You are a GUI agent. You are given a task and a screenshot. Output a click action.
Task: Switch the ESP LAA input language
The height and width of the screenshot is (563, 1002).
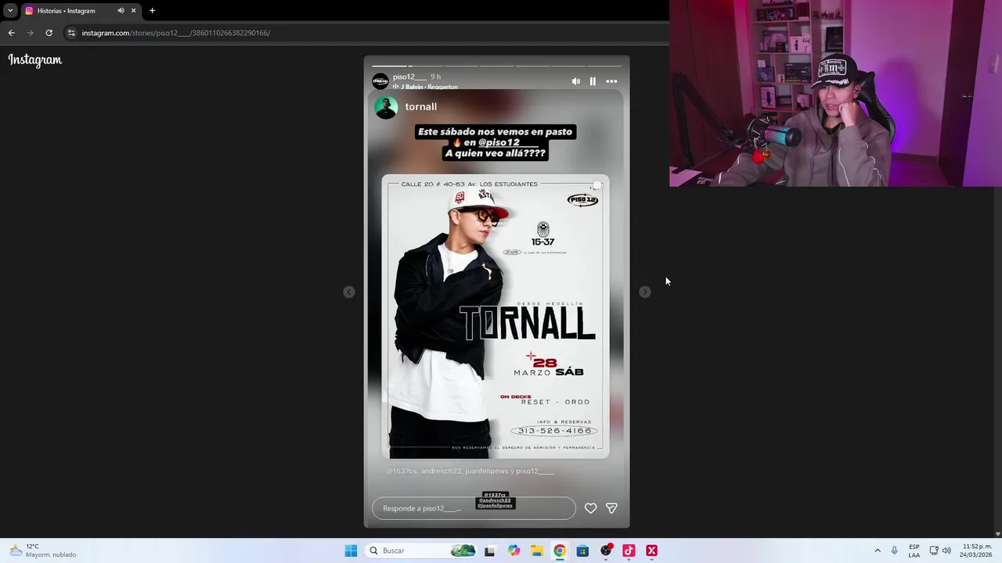(914, 550)
